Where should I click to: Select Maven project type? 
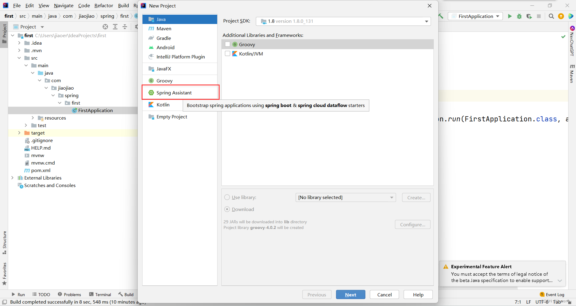180,29
